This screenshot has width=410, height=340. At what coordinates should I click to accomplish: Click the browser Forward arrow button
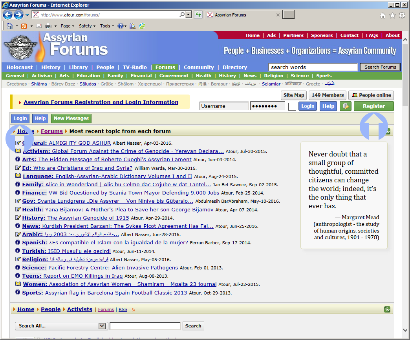(x=18, y=15)
